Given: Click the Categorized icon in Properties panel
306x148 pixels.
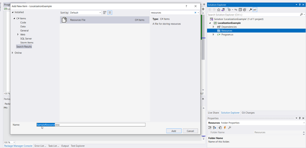Looking at the screenshot, I should coord(210,128).
